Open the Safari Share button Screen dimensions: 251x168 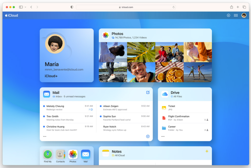[231, 7]
